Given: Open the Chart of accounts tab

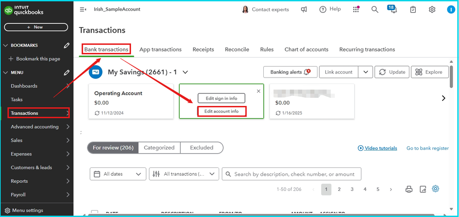Looking at the screenshot, I should click(x=306, y=50).
